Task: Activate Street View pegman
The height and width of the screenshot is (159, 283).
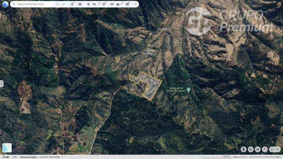Action: (243, 149)
